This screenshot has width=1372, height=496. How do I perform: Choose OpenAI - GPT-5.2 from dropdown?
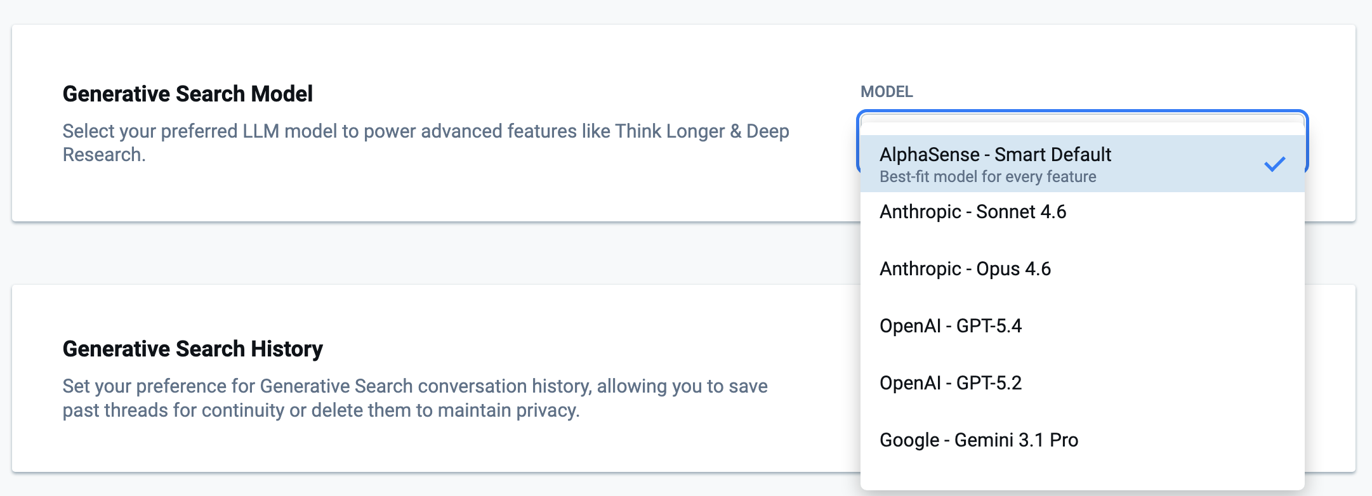pyautogui.click(x=951, y=383)
